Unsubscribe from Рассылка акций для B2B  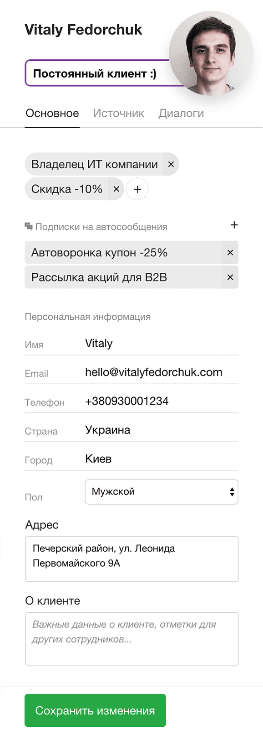coord(230,277)
